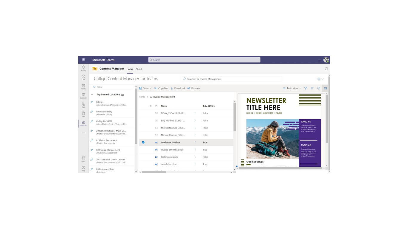Unpin the Billings location

click(x=92, y=102)
